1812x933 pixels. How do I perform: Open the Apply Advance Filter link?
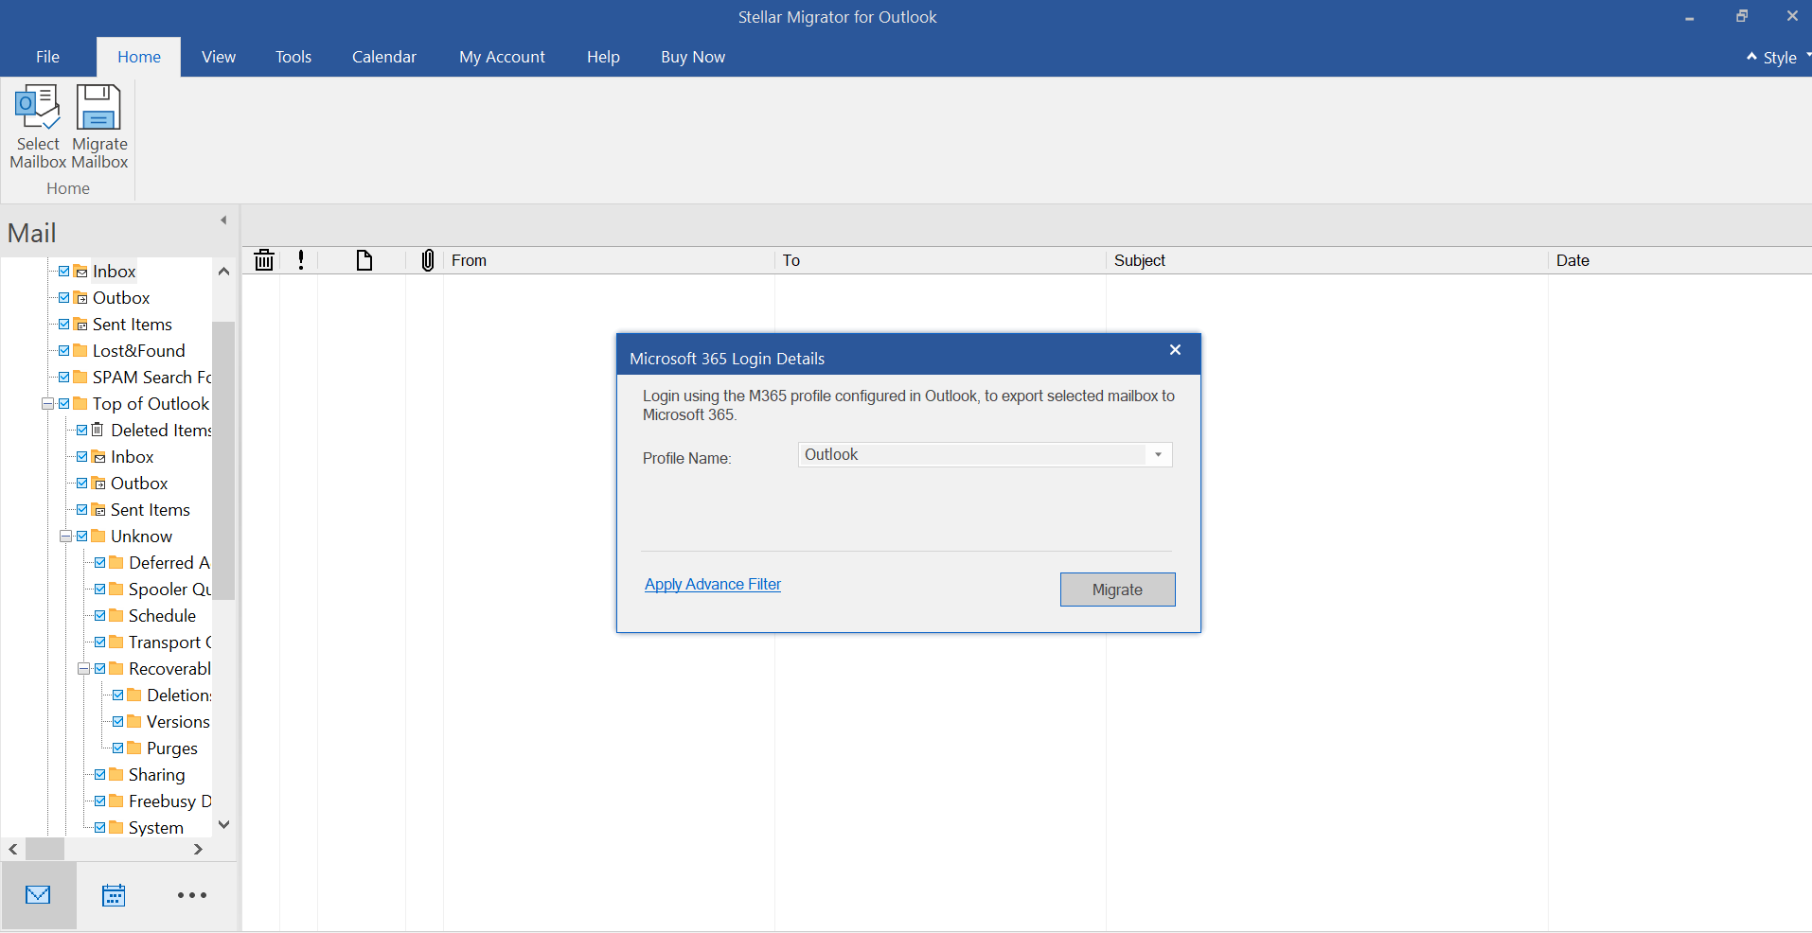pyautogui.click(x=713, y=585)
